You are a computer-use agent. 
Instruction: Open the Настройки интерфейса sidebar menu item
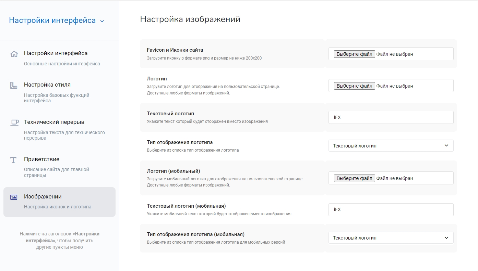pos(56,53)
